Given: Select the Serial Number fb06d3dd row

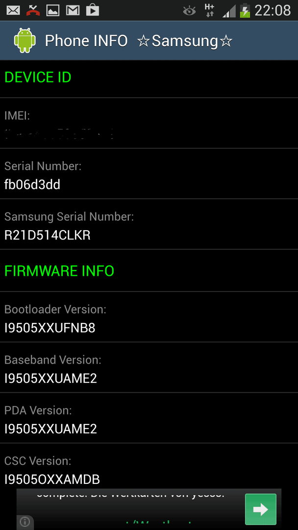Looking at the screenshot, I should point(149,174).
